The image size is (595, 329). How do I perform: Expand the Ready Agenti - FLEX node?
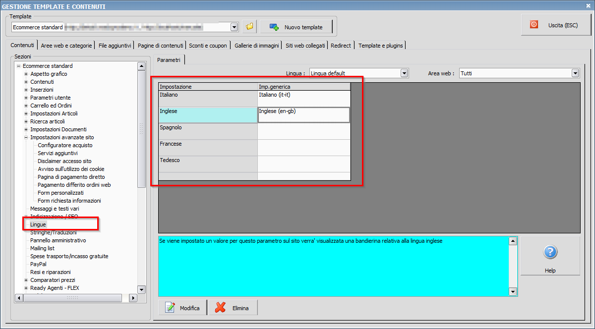pos(26,288)
